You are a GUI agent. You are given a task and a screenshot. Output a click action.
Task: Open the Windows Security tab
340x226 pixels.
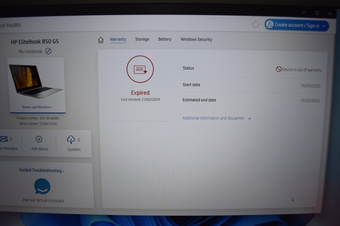pos(196,40)
